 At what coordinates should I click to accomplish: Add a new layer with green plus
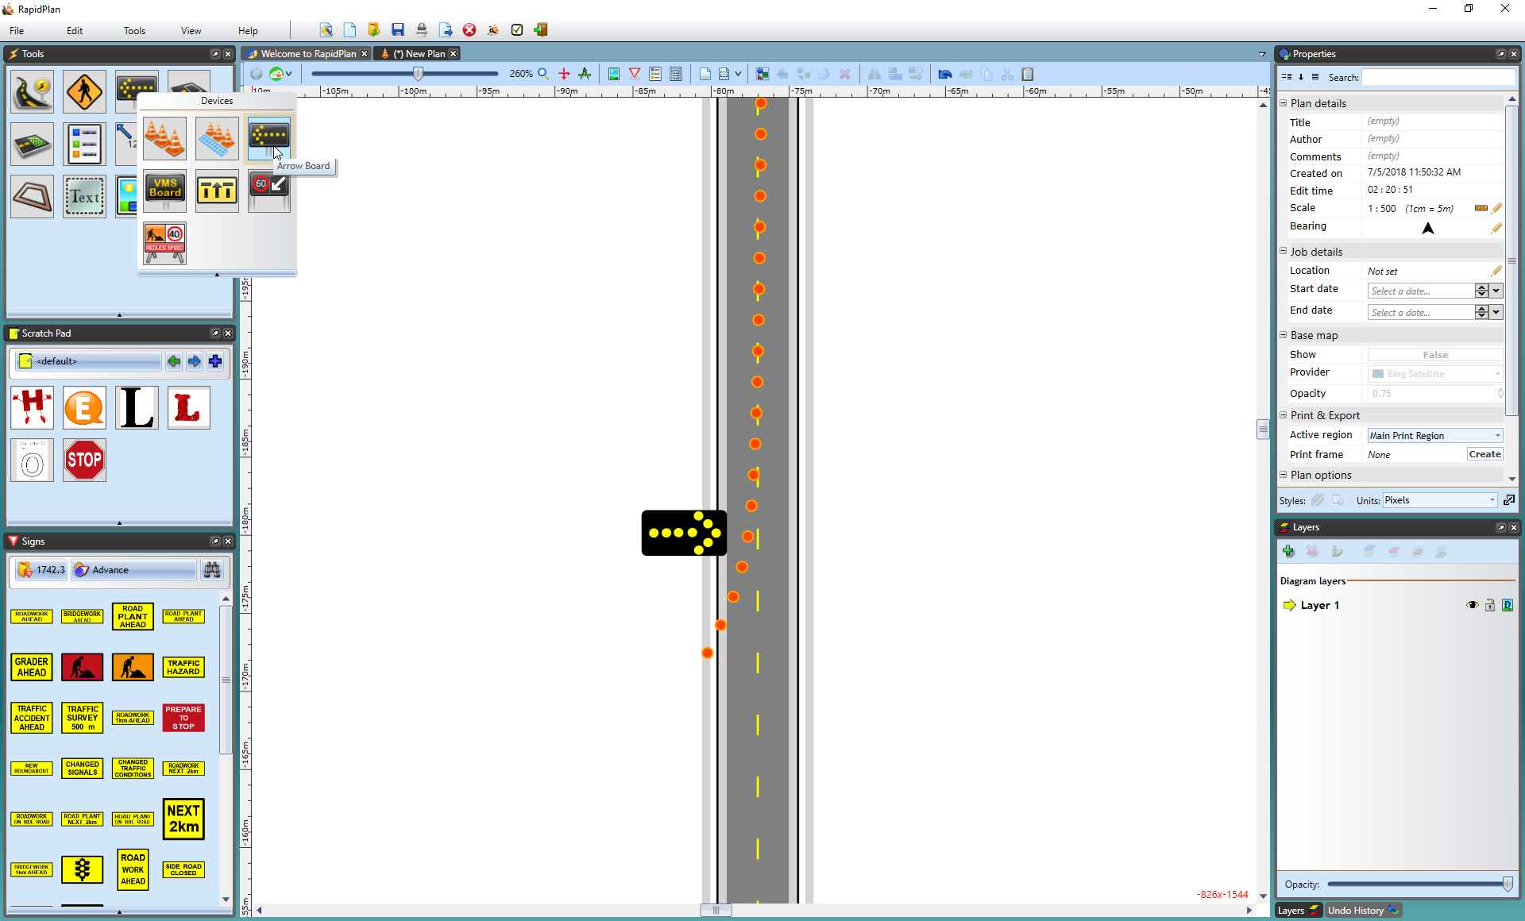click(x=1288, y=551)
